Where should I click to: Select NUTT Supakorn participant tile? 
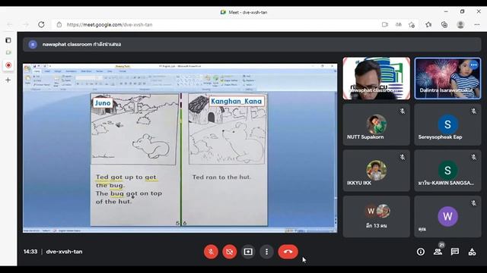pyautogui.click(x=377, y=124)
